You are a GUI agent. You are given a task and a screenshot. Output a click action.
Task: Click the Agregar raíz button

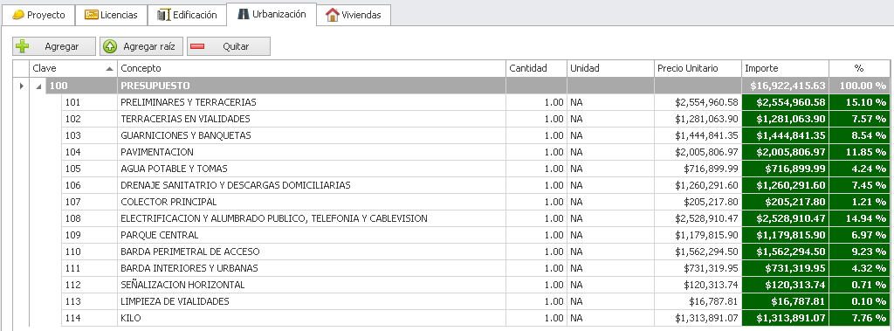(141, 46)
